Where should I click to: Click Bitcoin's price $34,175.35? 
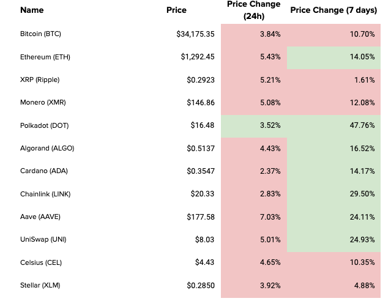(x=195, y=34)
